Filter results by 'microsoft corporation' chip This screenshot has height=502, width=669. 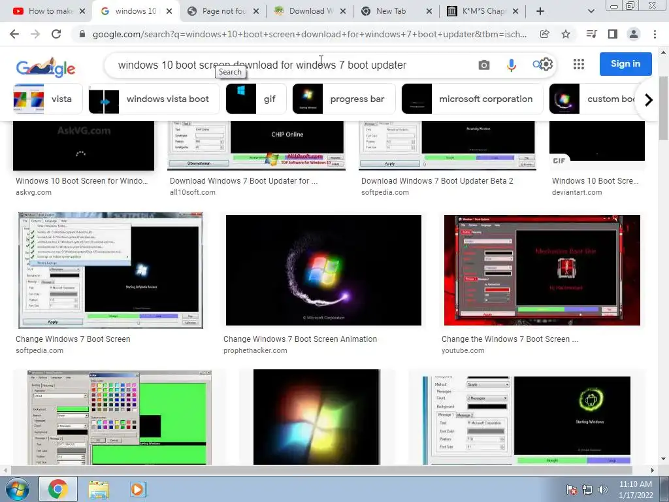(x=472, y=99)
